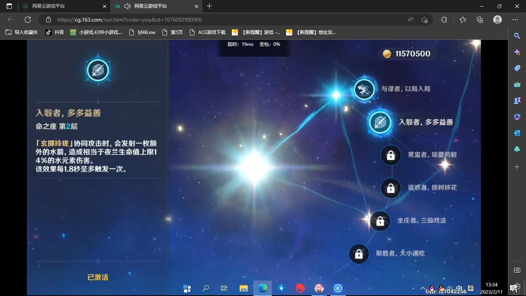Click the locked 坐庄者, 三仙戏法 constellation icon
This screenshot has height=296, width=526.
point(380,221)
